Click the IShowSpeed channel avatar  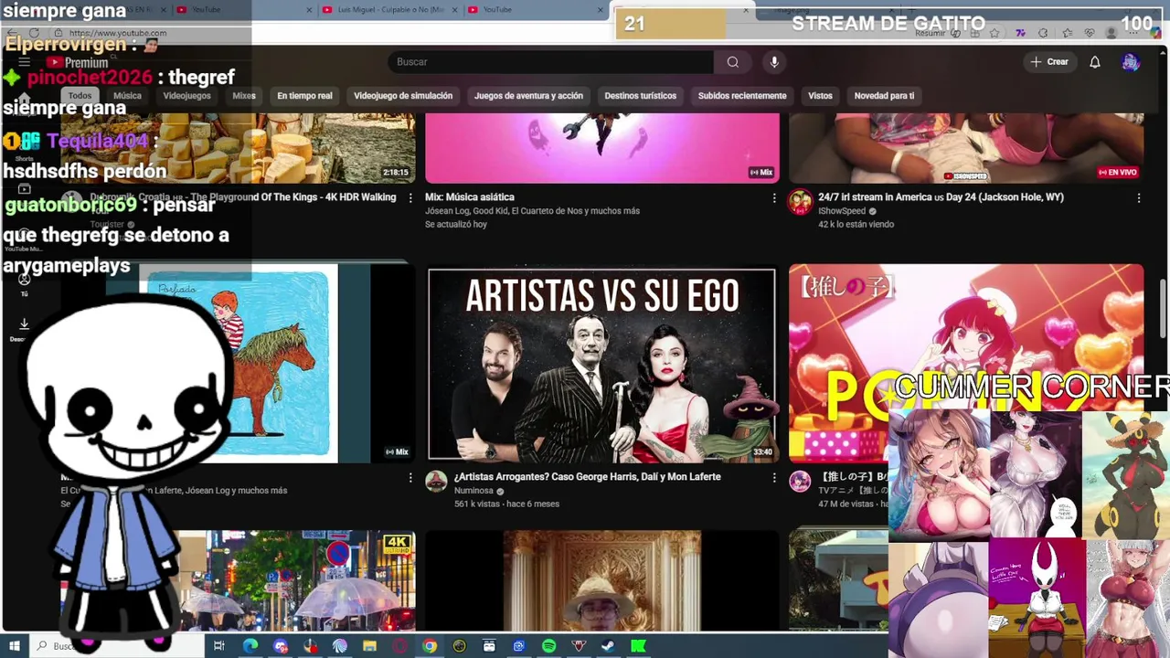pos(800,202)
